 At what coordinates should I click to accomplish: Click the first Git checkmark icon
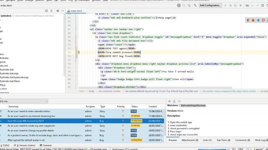coord(253,5)
